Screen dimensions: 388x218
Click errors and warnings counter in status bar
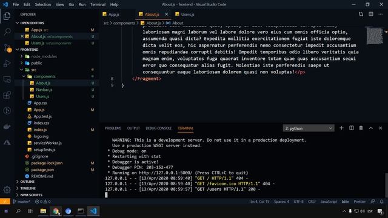[x=43, y=202]
